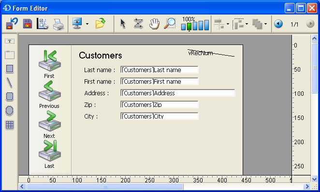
Task: Set zoom level with the 100% bars
Action: [x=195, y=24]
